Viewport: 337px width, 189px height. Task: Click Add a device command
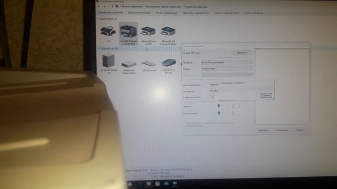click(111, 13)
